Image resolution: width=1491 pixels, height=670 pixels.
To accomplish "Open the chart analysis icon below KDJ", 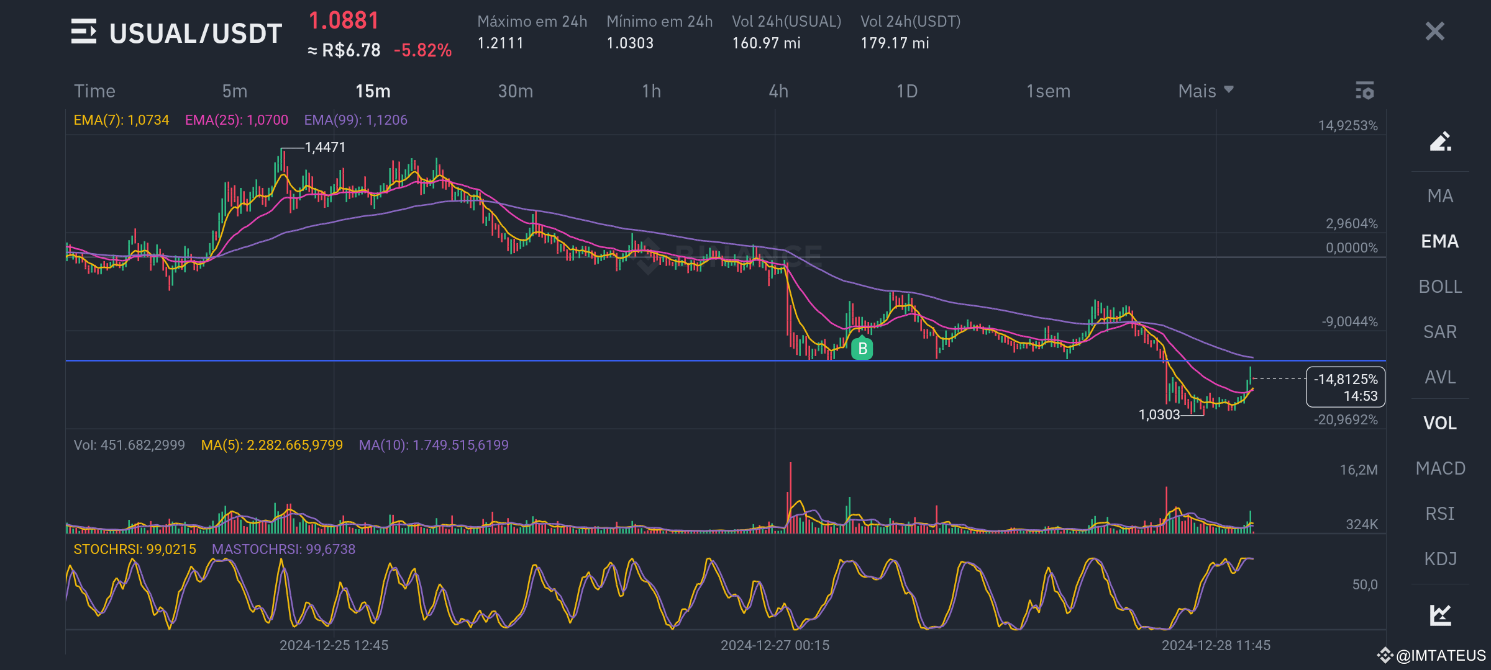I will click(x=1440, y=615).
